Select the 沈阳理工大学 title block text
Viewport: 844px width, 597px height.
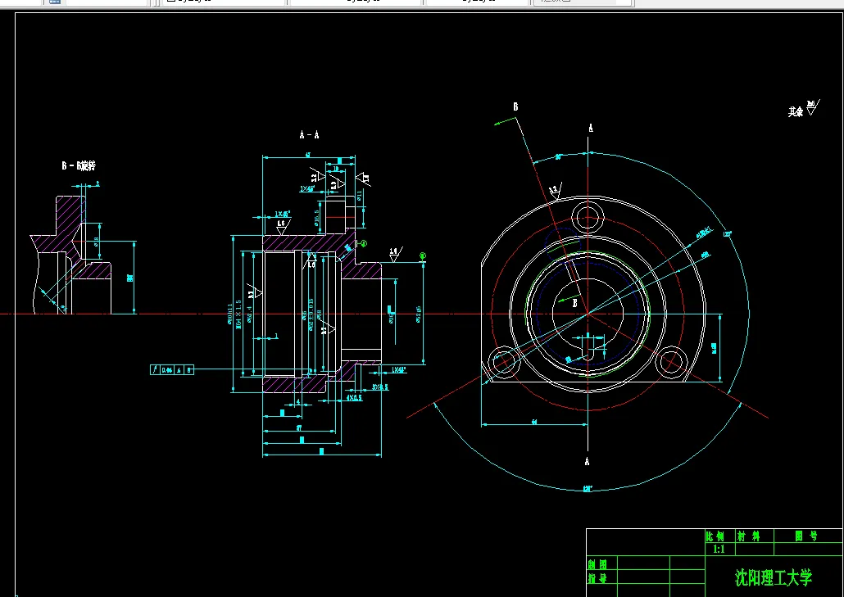(774, 577)
